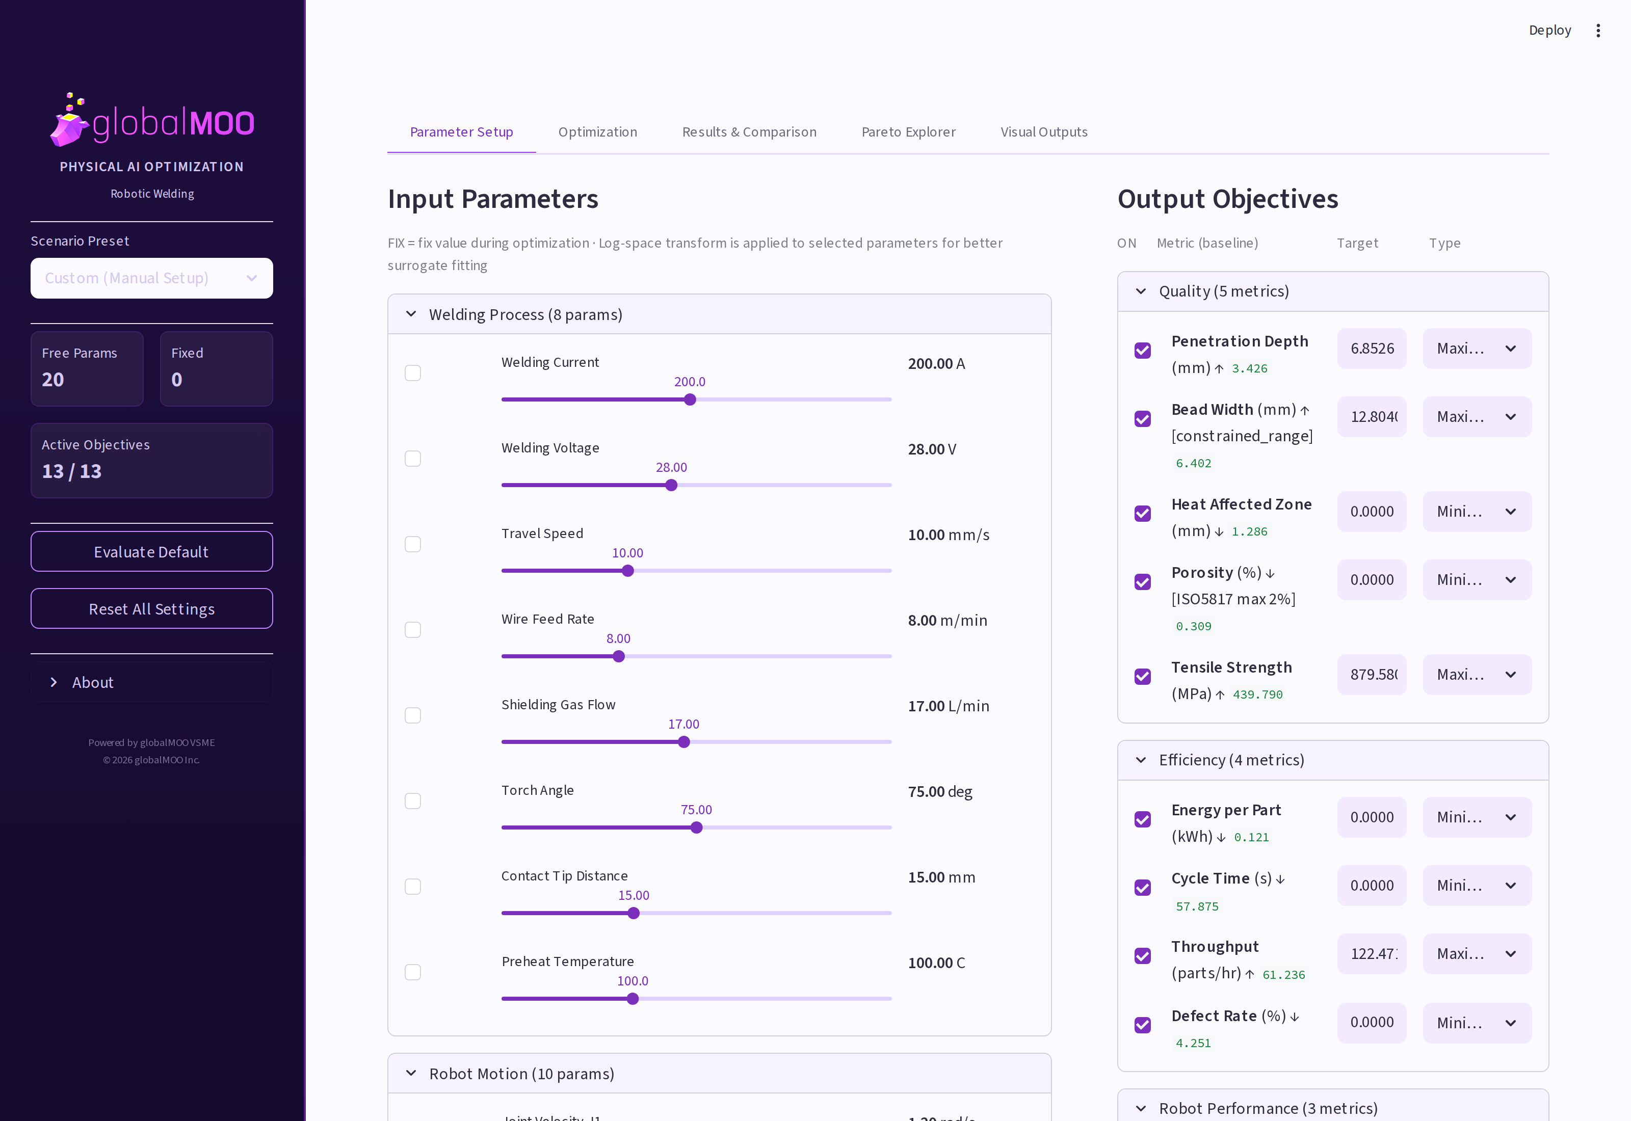Edit Heat Affected Zone target value

click(x=1372, y=512)
